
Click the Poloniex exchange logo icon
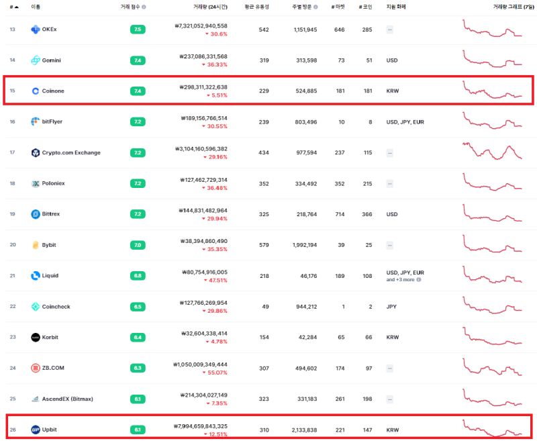pyautogui.click(x=36, y=183)
